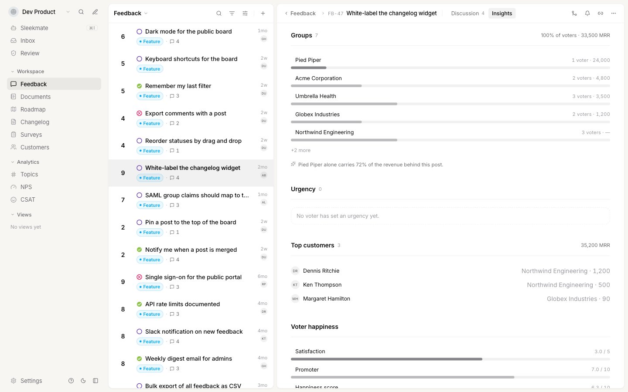The width and height of the screenshot is (628, 392).
Task: Copy link to the post
Action: pos(601,14)
